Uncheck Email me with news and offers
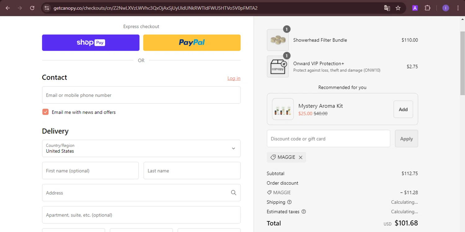Viewport: 465px width, 232px height. [x=46, y=112]
